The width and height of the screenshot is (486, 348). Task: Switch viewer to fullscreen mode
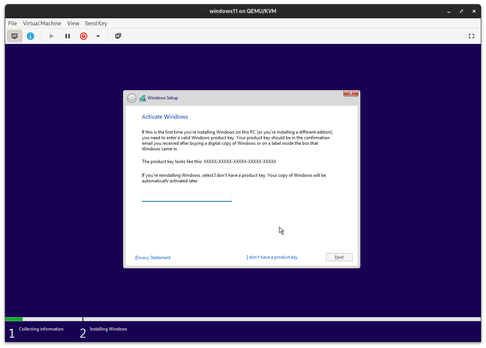click(472, 36)
